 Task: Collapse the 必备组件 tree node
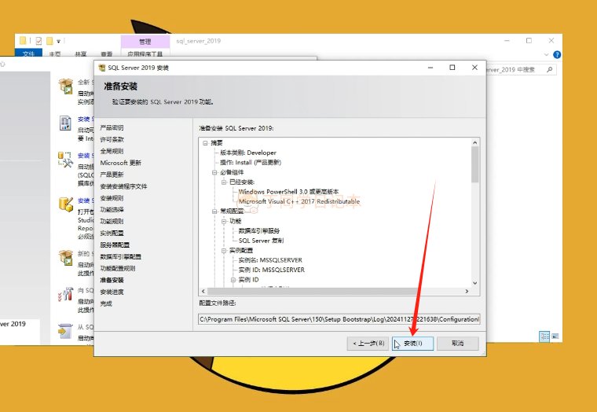point(214,172)
